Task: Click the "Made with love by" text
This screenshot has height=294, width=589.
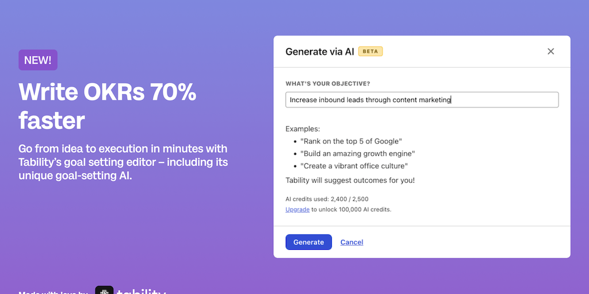Action: click(x=53, y=292)
